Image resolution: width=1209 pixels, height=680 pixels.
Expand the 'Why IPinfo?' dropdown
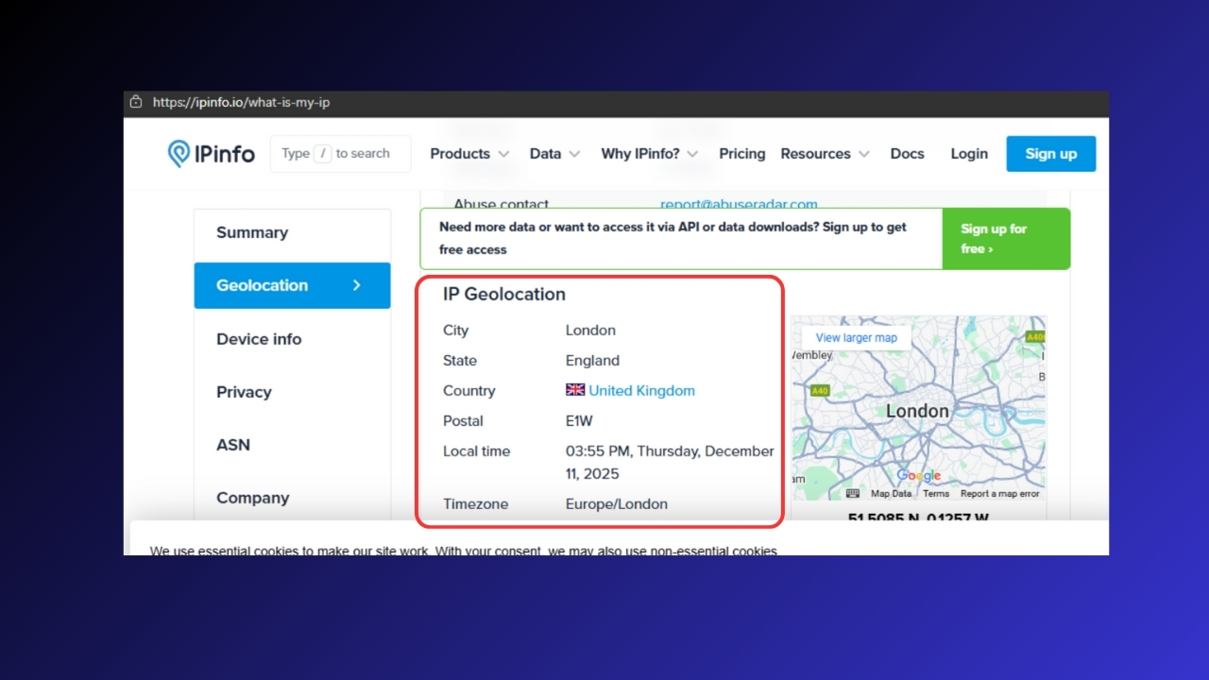pyautogui.click(x=650, y=154)
